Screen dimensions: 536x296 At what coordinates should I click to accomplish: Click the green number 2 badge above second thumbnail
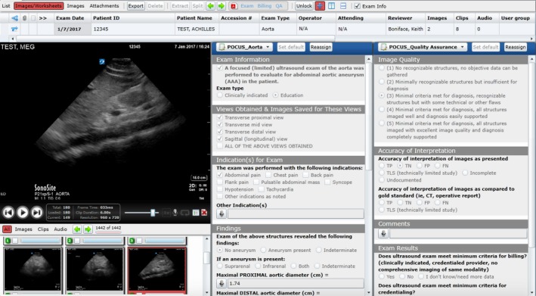[x=70, y=241]
